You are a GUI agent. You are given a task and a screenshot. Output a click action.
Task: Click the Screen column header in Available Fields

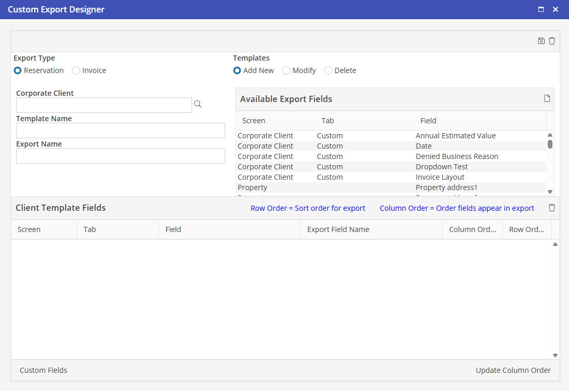pos(254,121)
